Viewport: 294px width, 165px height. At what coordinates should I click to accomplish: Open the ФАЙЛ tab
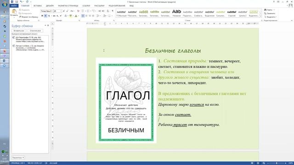click(x=14, y=6)
